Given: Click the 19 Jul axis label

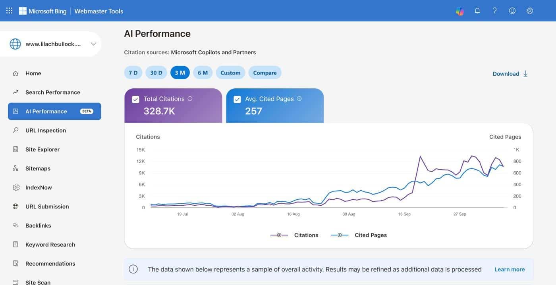Looking at the screenshot, I should tap(182, 214).
